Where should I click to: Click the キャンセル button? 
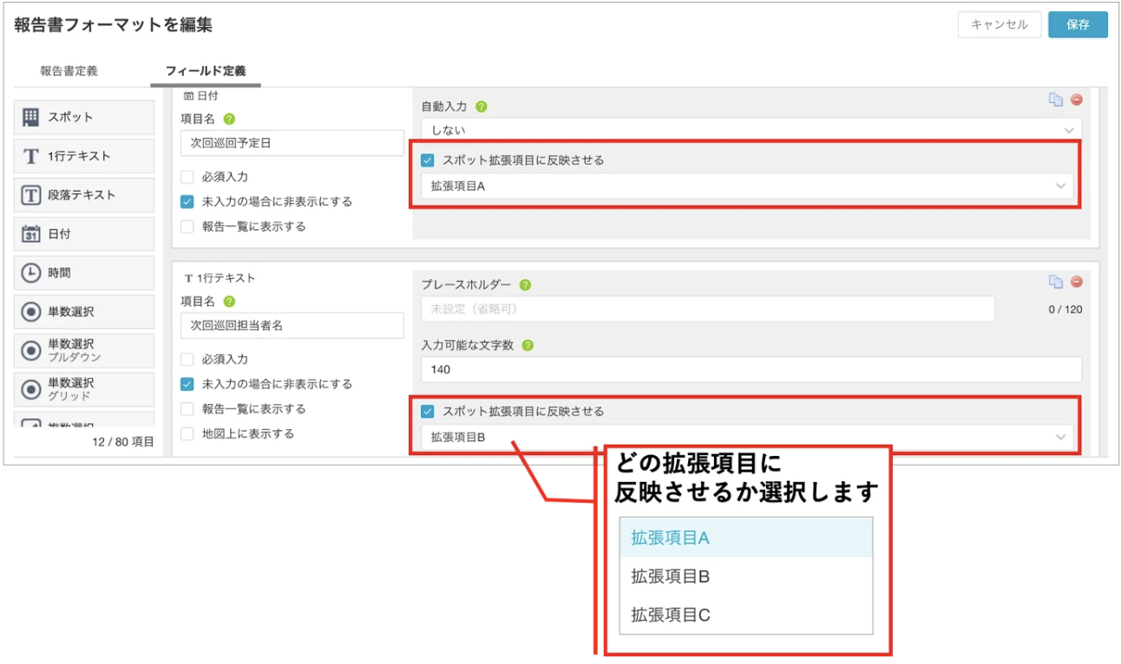pyautogui.click(x=1000, y=24)
